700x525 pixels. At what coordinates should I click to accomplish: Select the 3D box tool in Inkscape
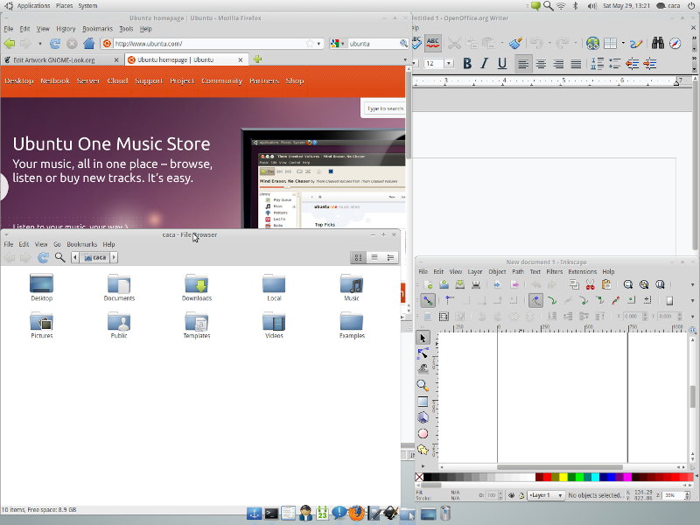423,417
